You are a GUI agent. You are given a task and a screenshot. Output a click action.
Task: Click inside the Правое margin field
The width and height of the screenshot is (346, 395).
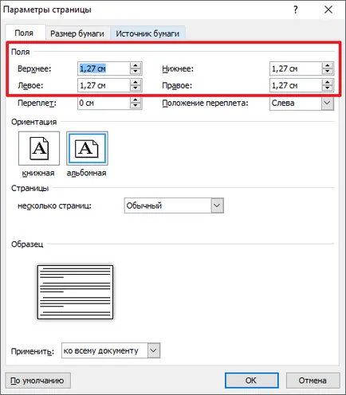pyautogui.click(x=296, y=85)
